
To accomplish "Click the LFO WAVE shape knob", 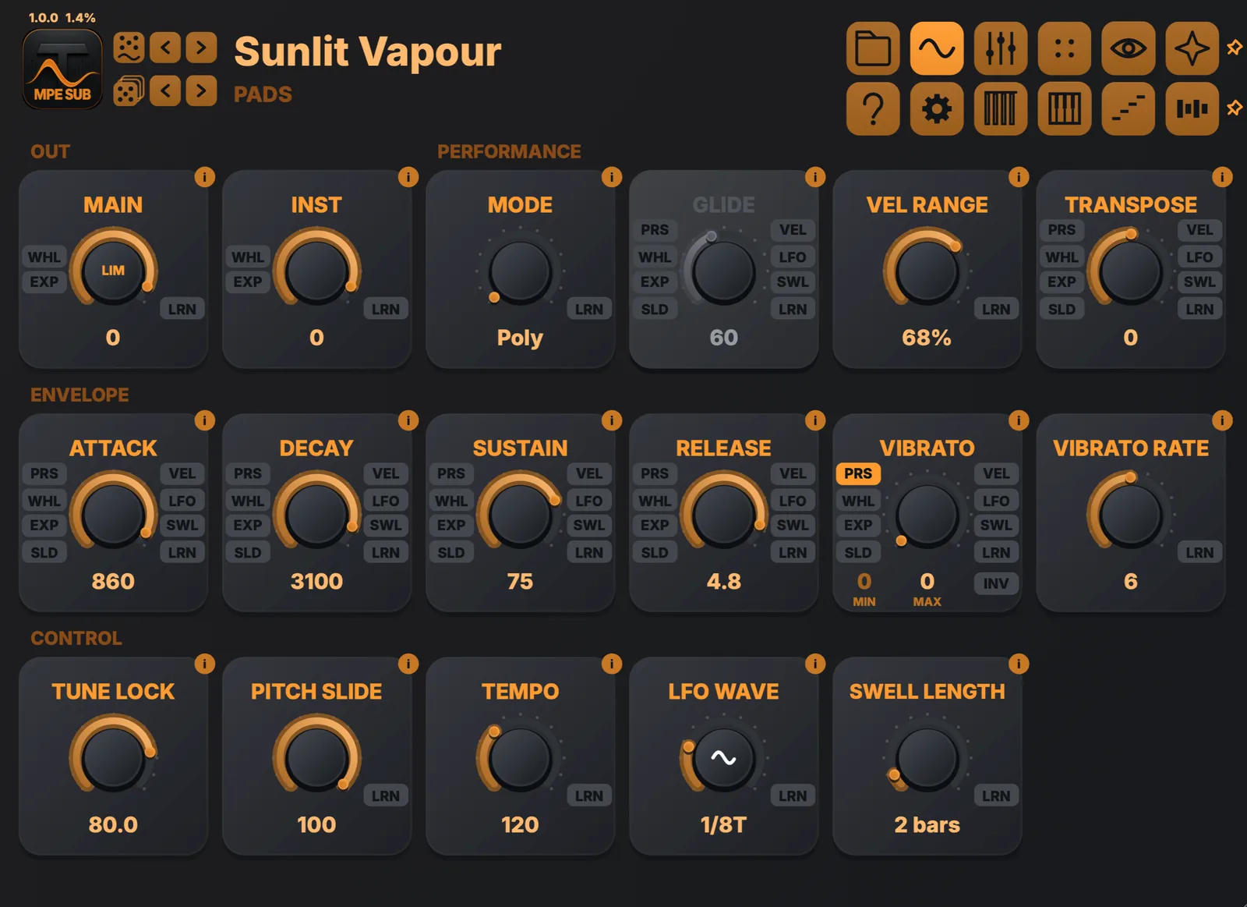I will click(x=723, y=758).
